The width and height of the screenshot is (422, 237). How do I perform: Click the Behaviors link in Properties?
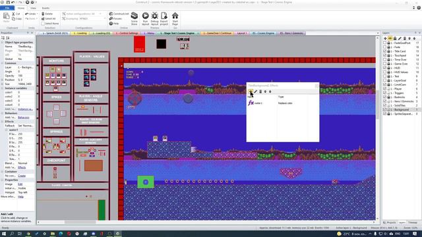pos(24,117)
